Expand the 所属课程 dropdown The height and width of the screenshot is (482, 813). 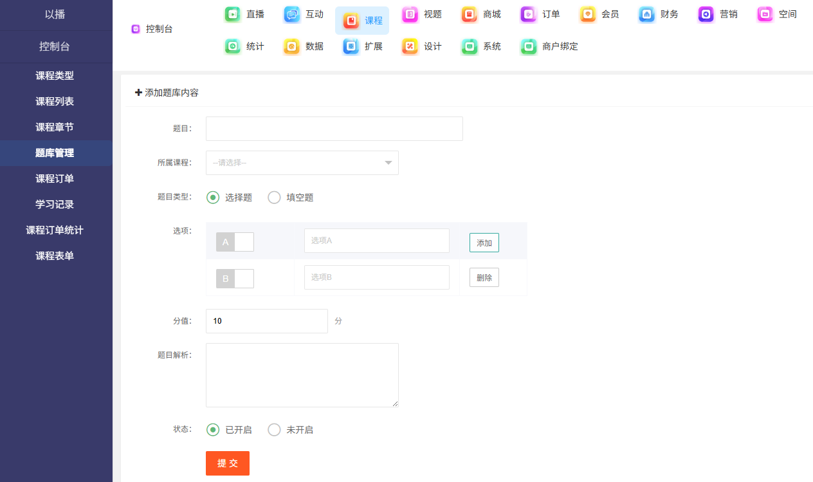pos(302,163)
